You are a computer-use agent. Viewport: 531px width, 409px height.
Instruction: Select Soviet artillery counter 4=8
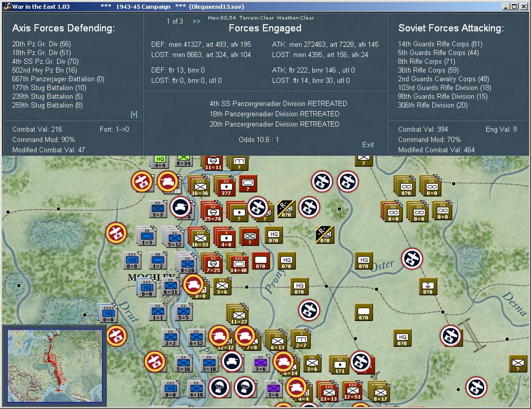pyautogui.click(x=225, y=238)
